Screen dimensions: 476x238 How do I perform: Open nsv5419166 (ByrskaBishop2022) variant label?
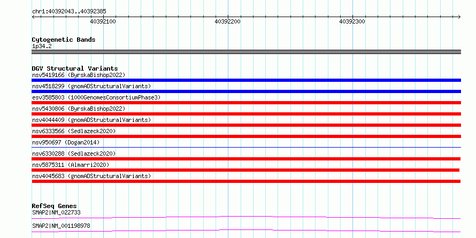(79, 75)
